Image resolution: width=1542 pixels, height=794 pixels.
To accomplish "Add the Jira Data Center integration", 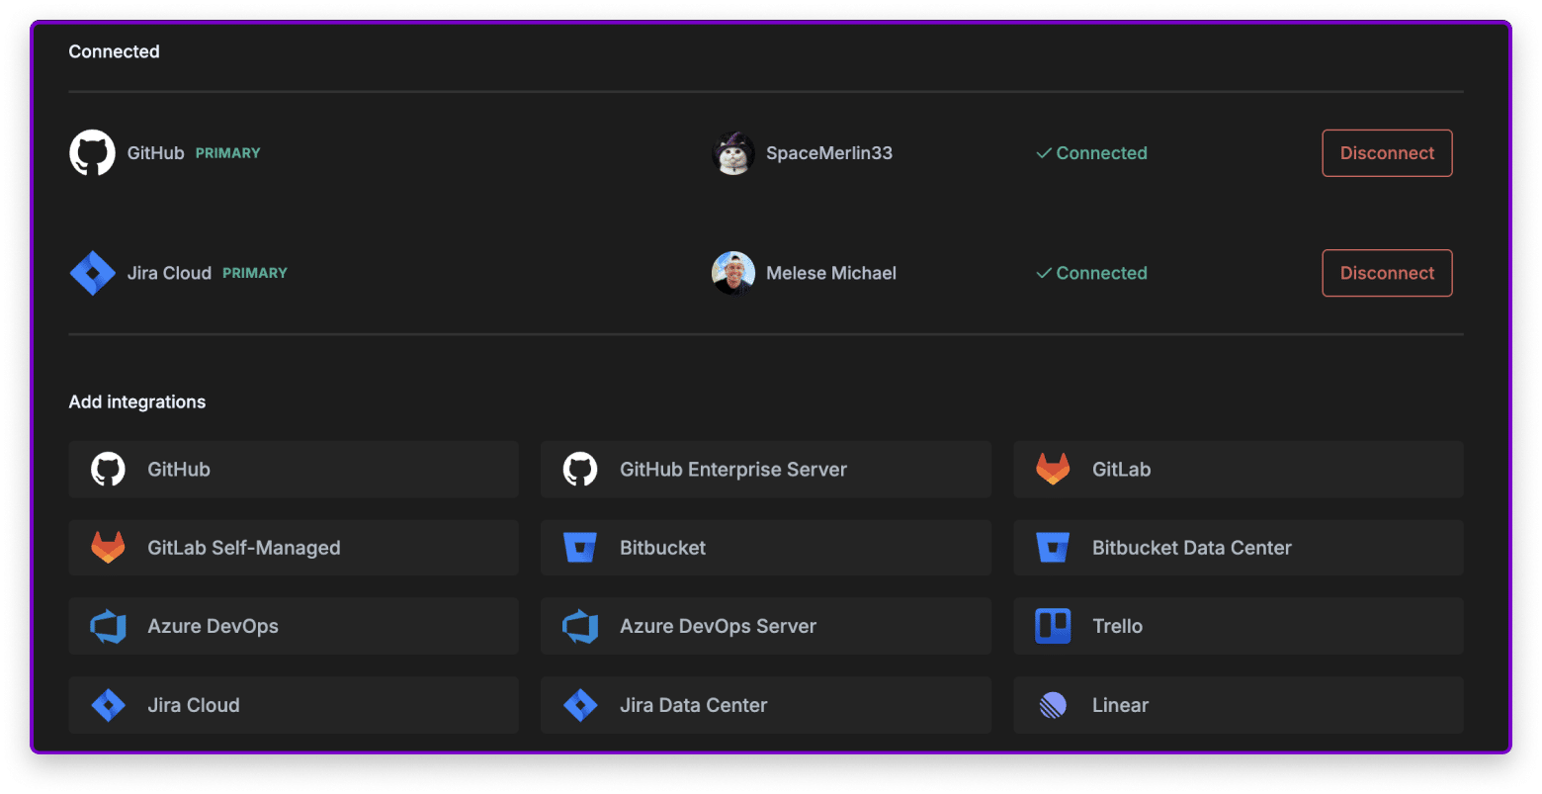I will [x=766, y=705].
